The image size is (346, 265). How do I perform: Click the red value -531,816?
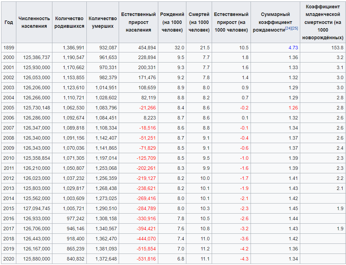pyautogui.click(x=146, y=259)
